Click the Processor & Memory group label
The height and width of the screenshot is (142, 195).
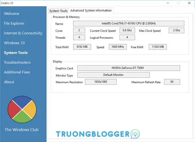[66, 17]
